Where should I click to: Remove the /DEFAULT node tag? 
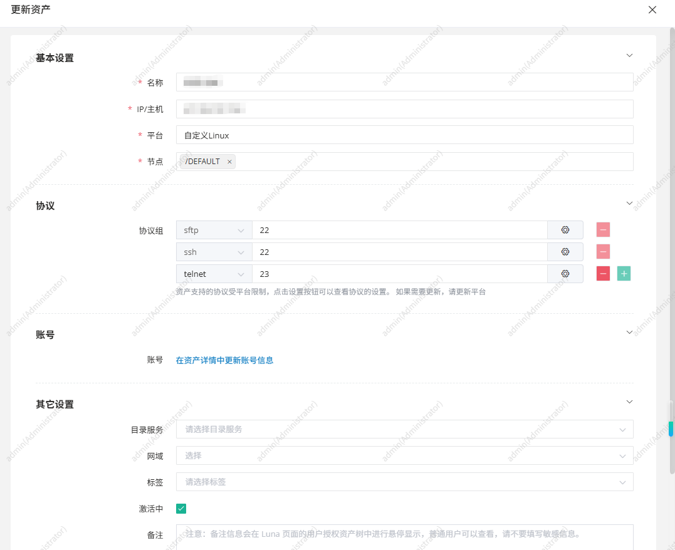coord(229,162)
